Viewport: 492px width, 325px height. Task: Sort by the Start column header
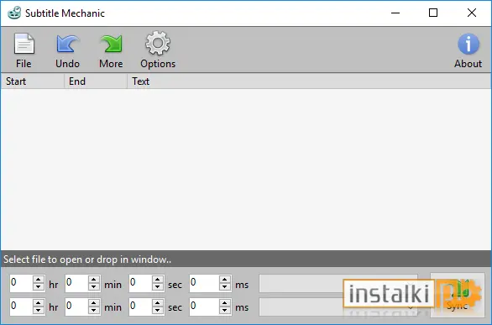tap(33, 81)
